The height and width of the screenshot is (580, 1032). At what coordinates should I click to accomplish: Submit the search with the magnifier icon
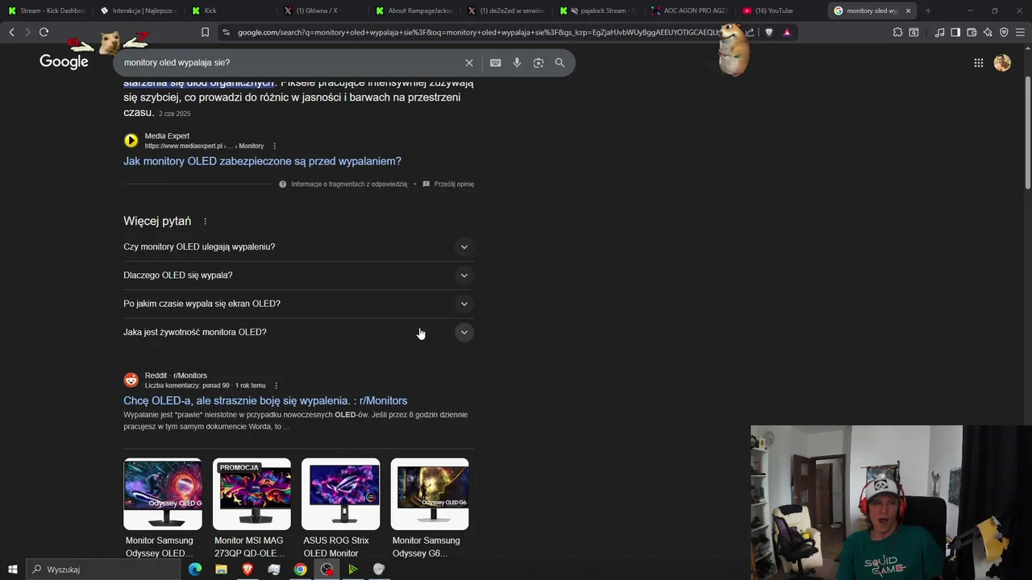coord(560,63)
